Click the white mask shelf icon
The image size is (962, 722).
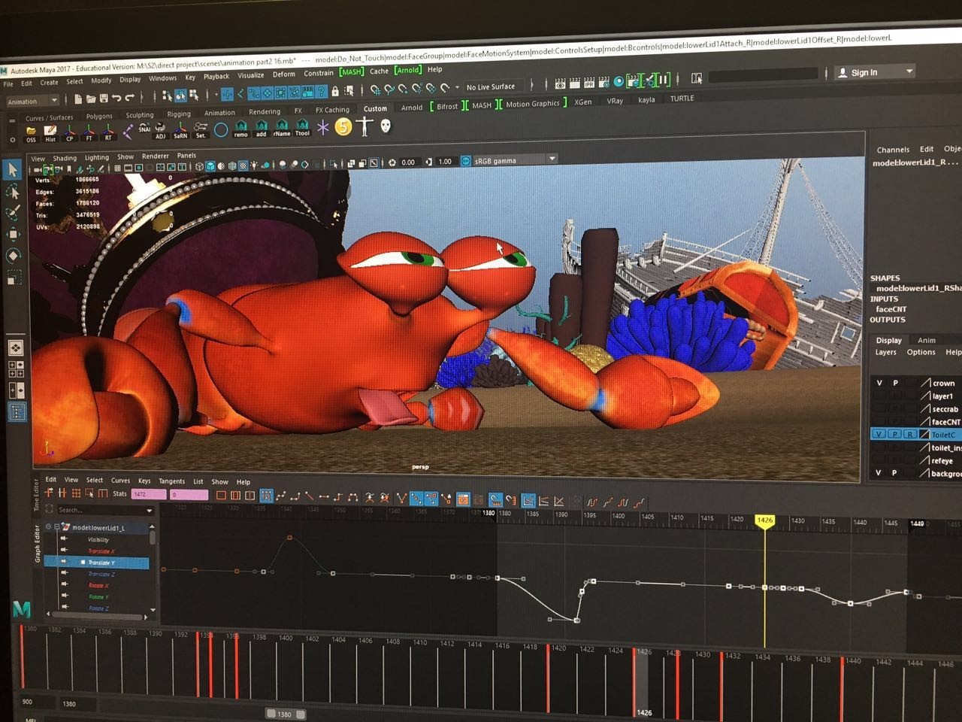coord(386,126)
